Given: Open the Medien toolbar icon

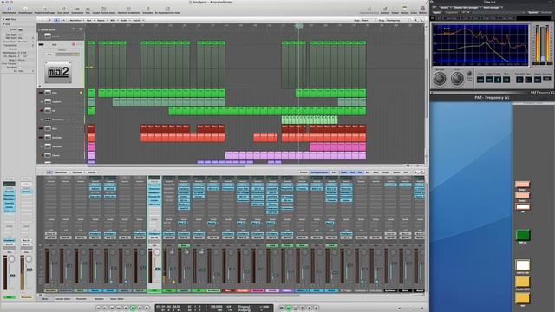Looking at the screenshot, I should 422,9.
